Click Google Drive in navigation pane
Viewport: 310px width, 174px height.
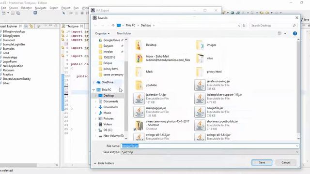tap(111, 40)
